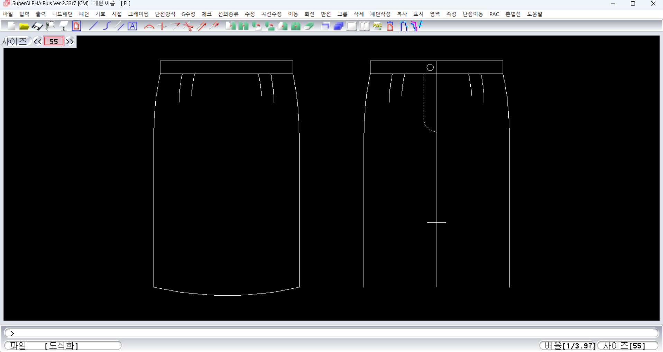Select the blue straight line tool
This screenshot has height=352, width=663.
pos(93,26)
